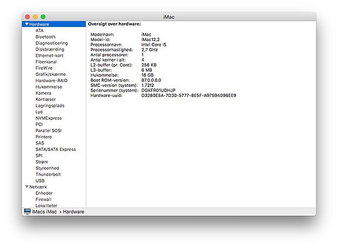Choose Thunderbolt in the sidebar

[48, 174]
